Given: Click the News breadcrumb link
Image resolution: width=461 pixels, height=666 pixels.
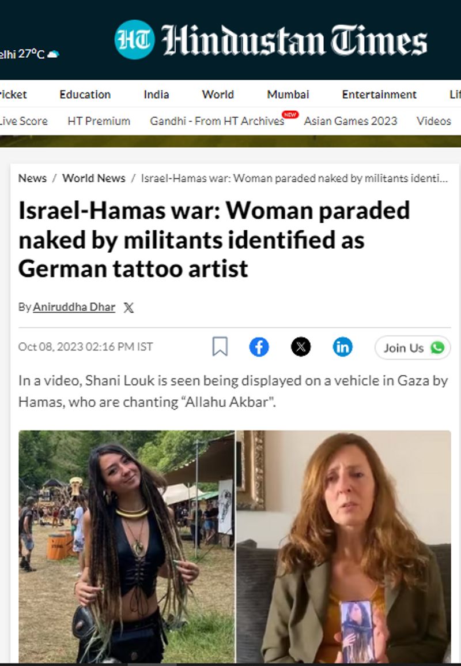Looking at the screenshot, I should [32, 178].
